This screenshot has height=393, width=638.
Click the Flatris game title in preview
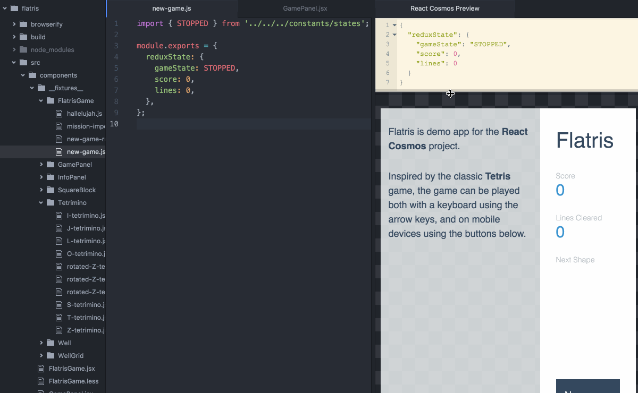[x=585, y=141]
